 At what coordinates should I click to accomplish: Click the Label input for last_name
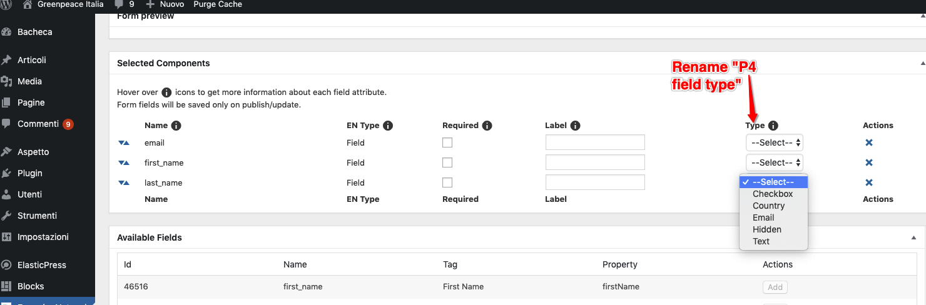595,182
